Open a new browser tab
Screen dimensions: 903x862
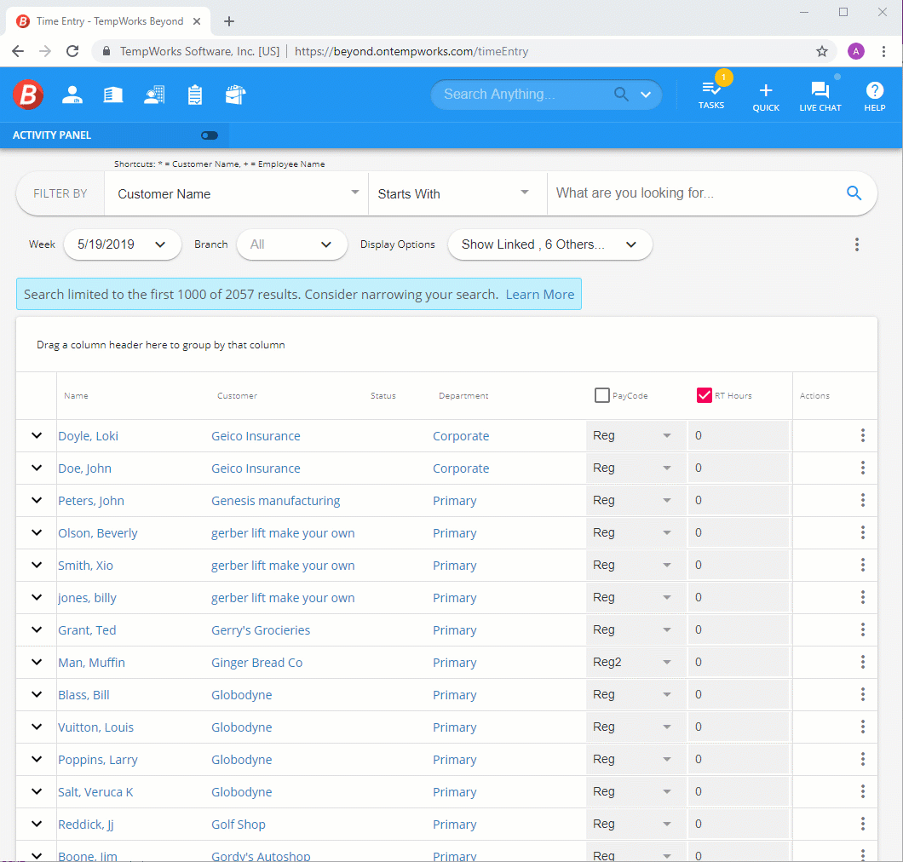click(229, 21)
